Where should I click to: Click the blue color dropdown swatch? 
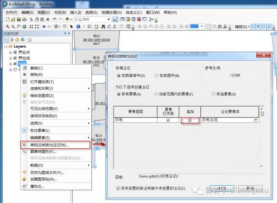197,26
